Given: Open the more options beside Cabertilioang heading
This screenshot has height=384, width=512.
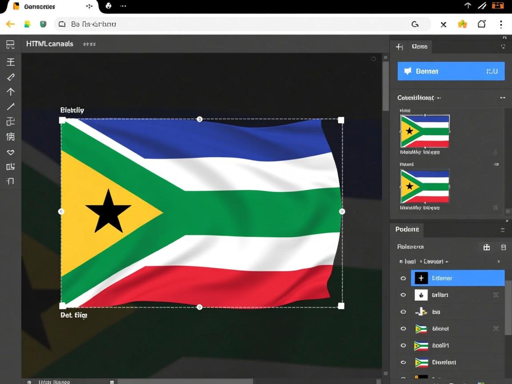Looking at the screenshot, I should (x=502, y=98).
